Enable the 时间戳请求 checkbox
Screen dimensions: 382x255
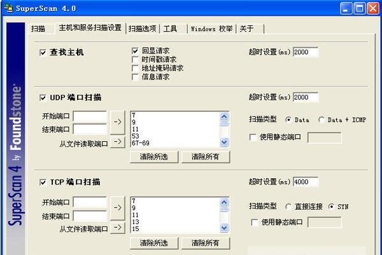135,59
